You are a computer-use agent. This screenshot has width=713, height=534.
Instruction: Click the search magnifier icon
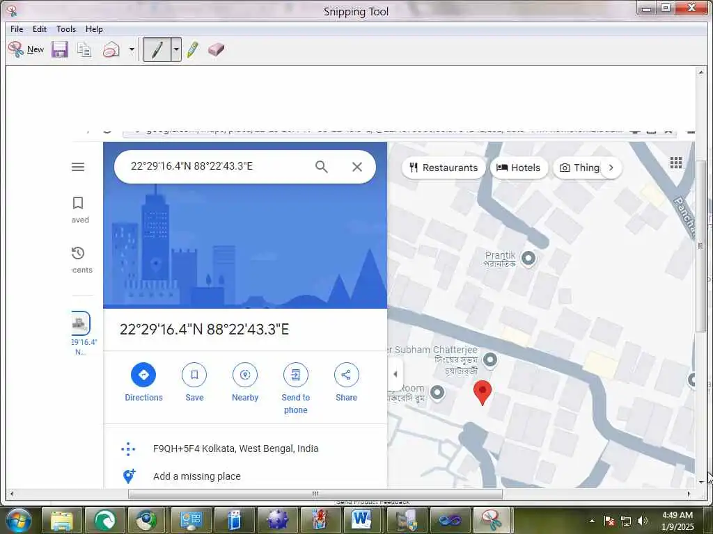(322, 167)
